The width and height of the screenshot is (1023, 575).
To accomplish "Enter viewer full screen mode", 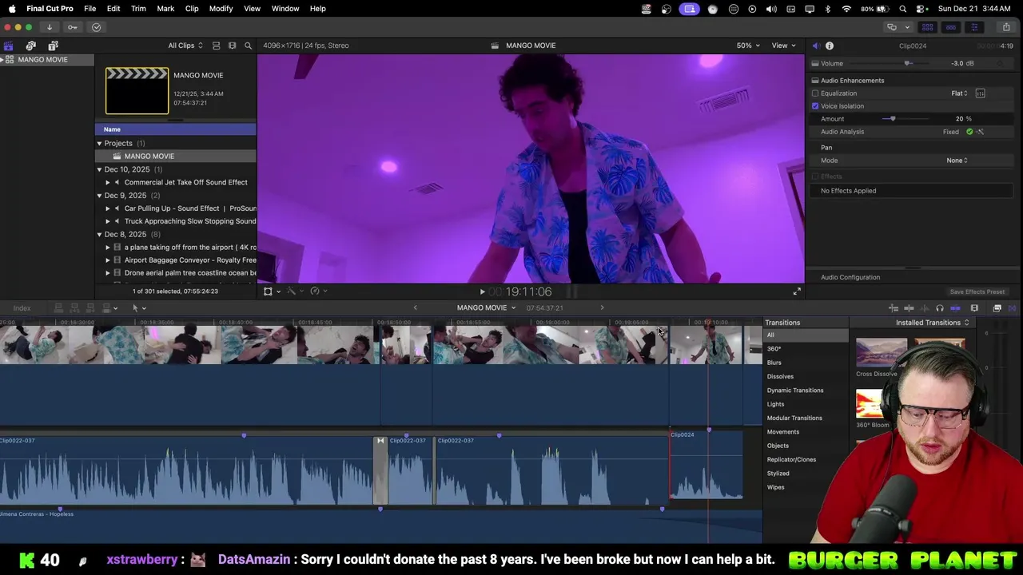I will (x=797, y=291).
